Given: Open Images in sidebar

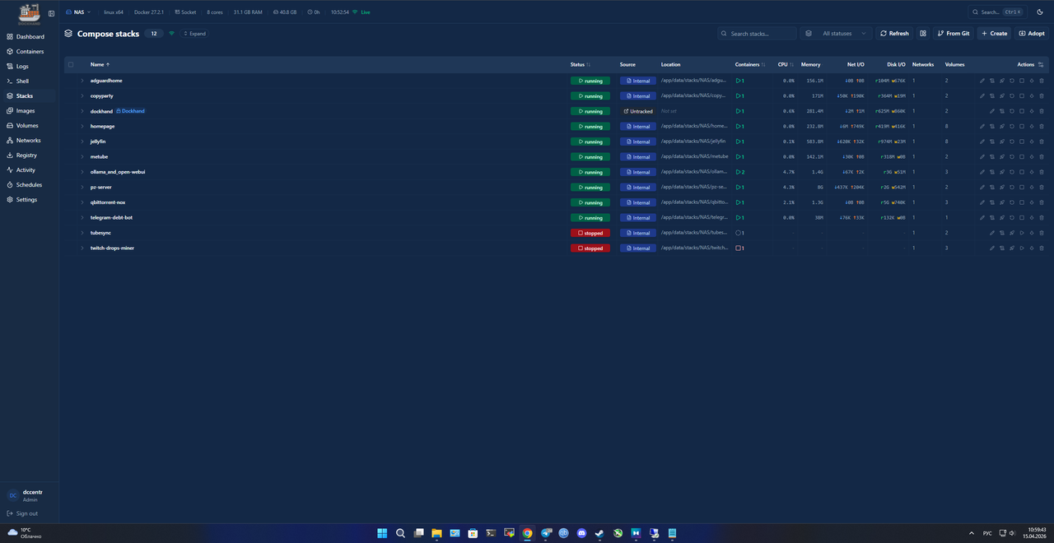Looking at the screenshot, I should (x=30, y=111).
